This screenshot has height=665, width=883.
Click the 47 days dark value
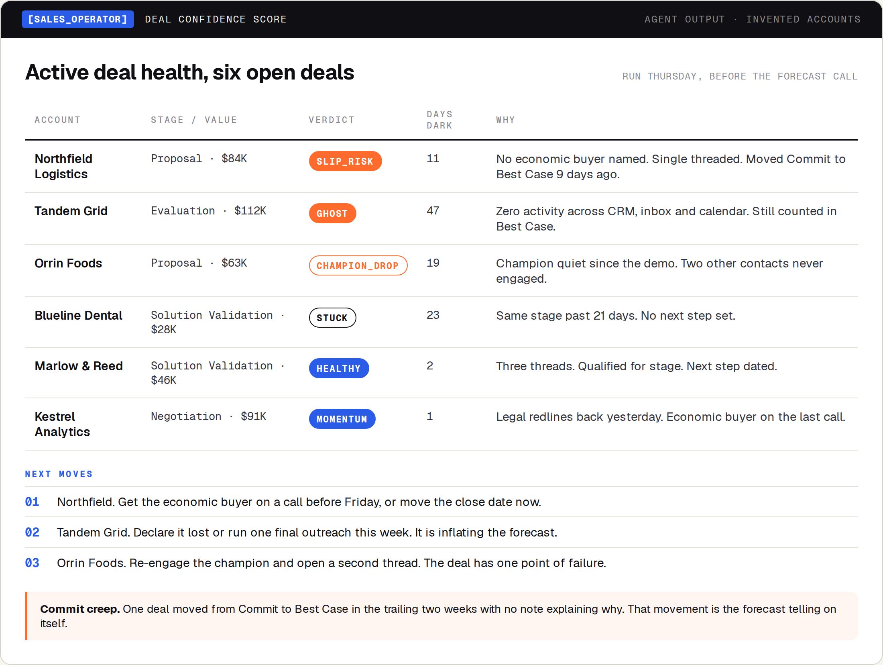pos(433,211)
